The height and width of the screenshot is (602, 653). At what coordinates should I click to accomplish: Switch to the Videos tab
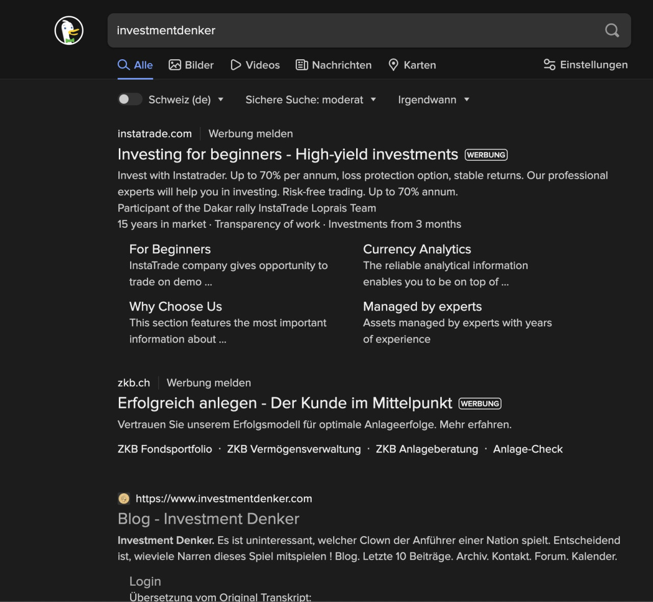[x=255, y=65]
